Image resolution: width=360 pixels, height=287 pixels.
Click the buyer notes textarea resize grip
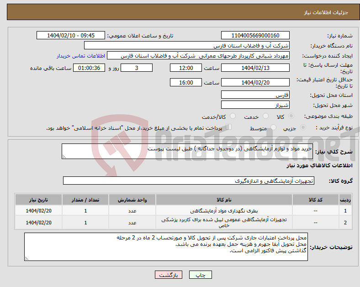pos(26,259)
